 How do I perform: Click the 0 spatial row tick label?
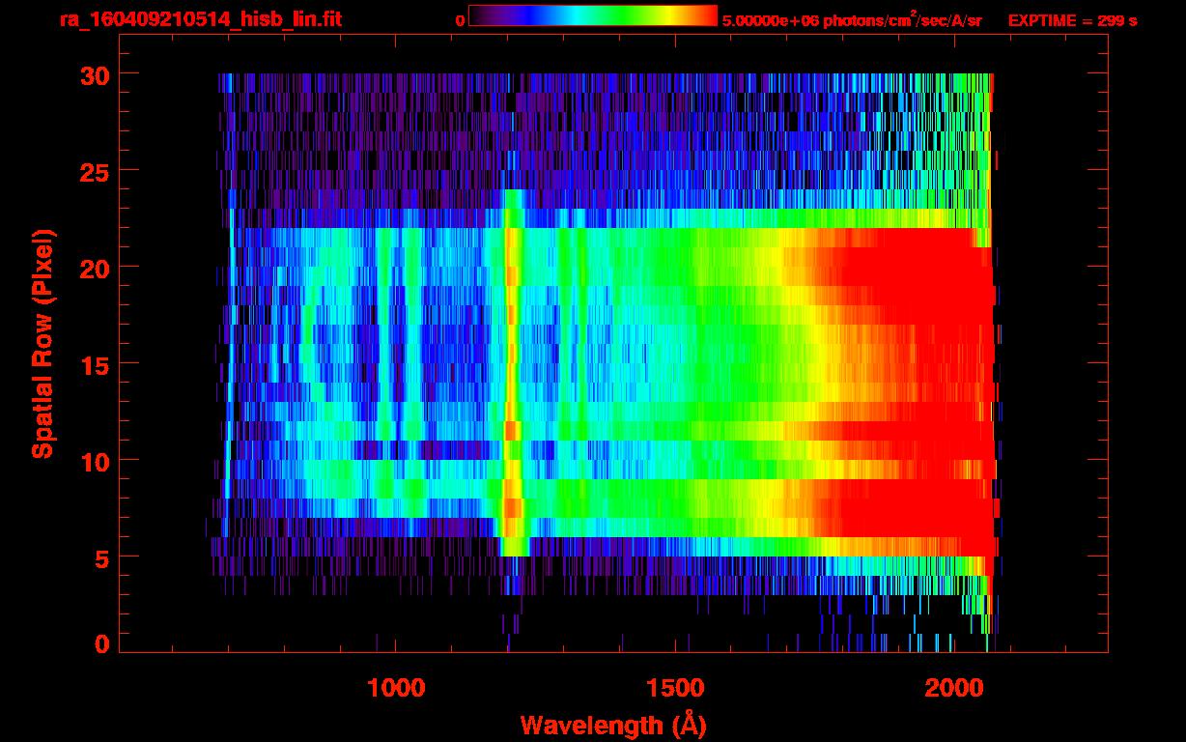pyautogui.click(x=99, y=643)
